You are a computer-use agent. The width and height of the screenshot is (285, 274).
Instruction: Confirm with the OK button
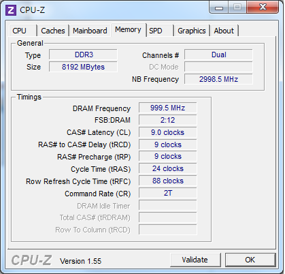250,260
